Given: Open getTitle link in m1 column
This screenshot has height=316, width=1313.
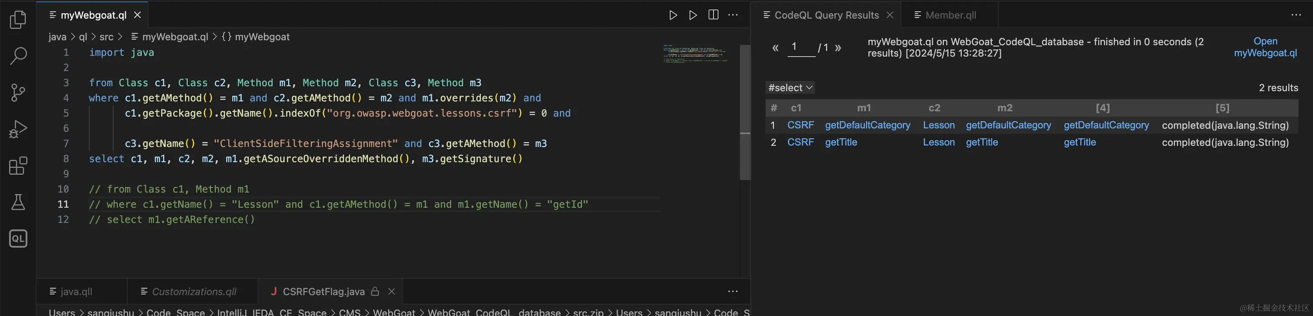Looking at the screenshot, I should pyautogui.click(x=841, y=142).
